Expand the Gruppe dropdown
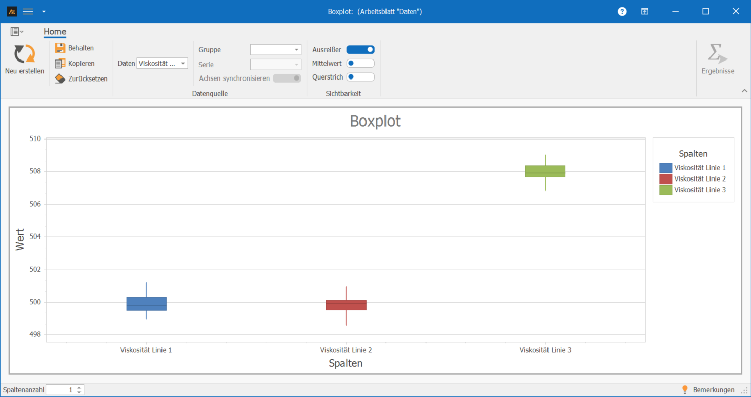 [x=275, y=50]
